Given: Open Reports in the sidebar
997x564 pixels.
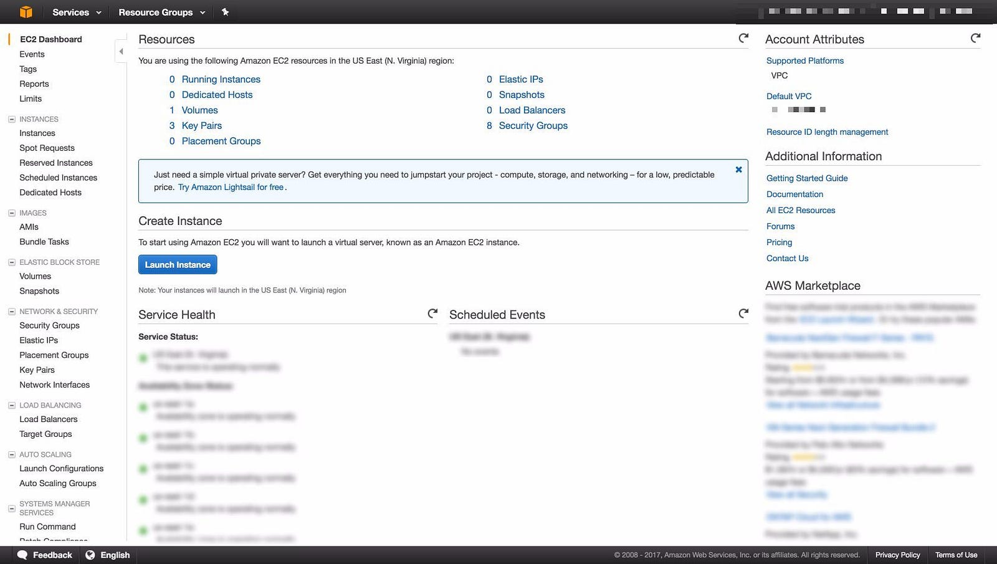Looking at the screenshot, I should (x=34, y=84).
